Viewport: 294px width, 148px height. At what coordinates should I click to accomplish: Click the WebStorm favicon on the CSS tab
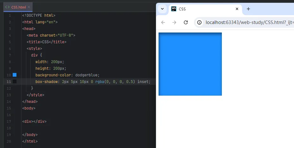click(x=174, y=9)
